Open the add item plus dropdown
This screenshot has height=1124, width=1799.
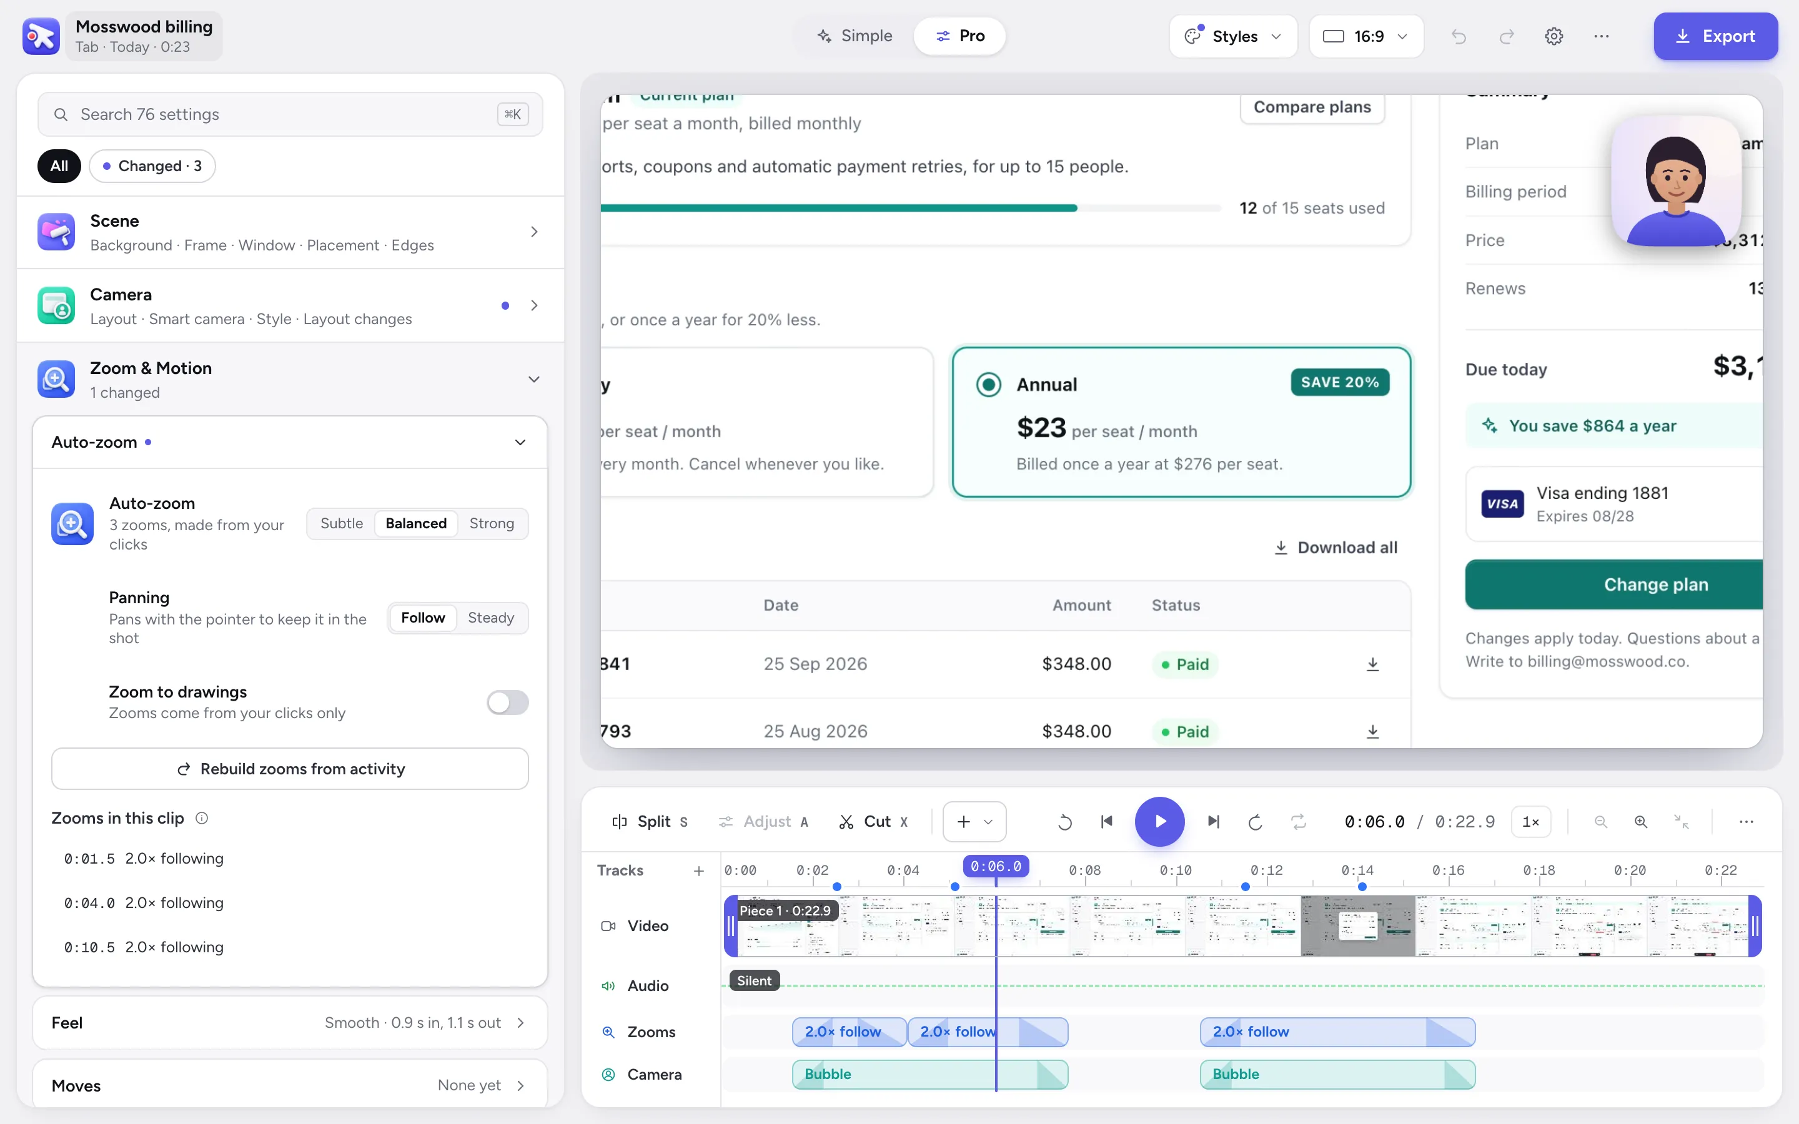tap(974, 821)
